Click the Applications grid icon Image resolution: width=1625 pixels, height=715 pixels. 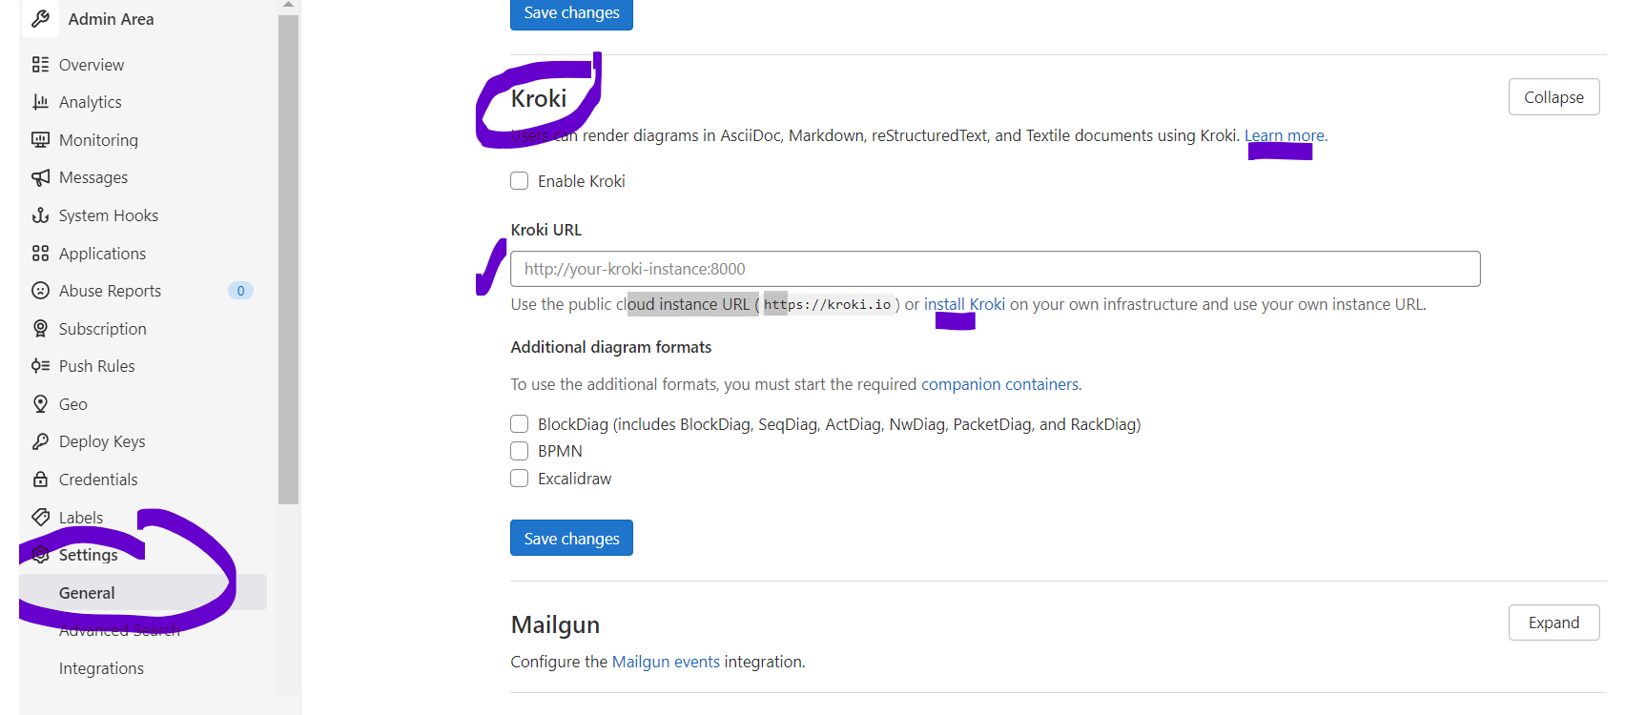click(x=40, y=254)
